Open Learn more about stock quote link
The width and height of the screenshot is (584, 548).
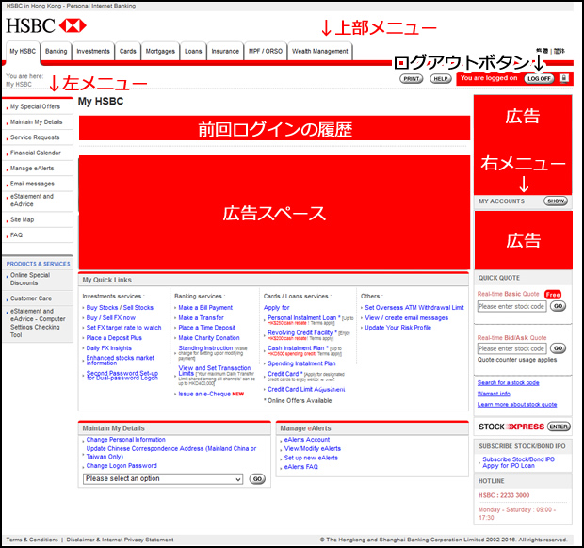(517, 404)
